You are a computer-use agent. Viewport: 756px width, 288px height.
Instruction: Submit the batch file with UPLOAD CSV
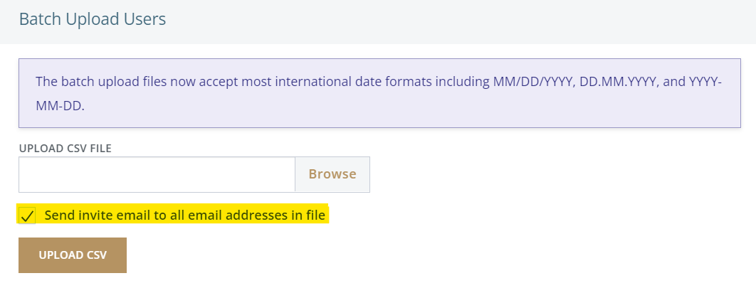pyautogui.click(x=73, y=255)
